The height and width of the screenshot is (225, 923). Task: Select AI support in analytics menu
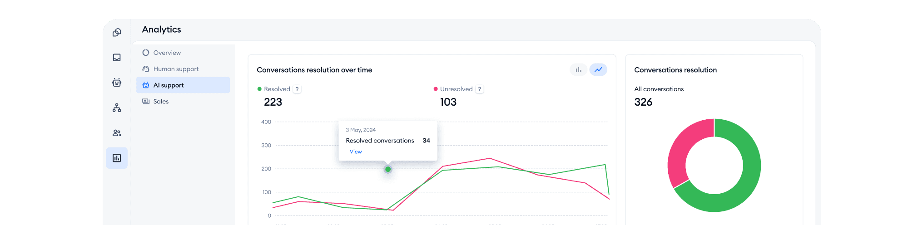click(x=183, y=85)
